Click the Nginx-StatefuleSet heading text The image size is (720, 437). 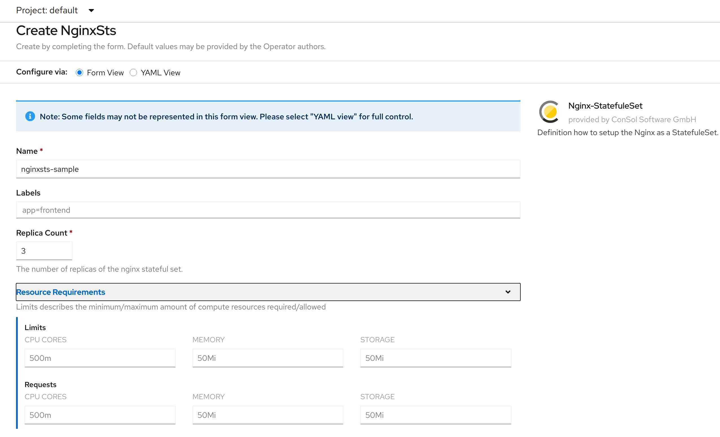coord(605,106)
